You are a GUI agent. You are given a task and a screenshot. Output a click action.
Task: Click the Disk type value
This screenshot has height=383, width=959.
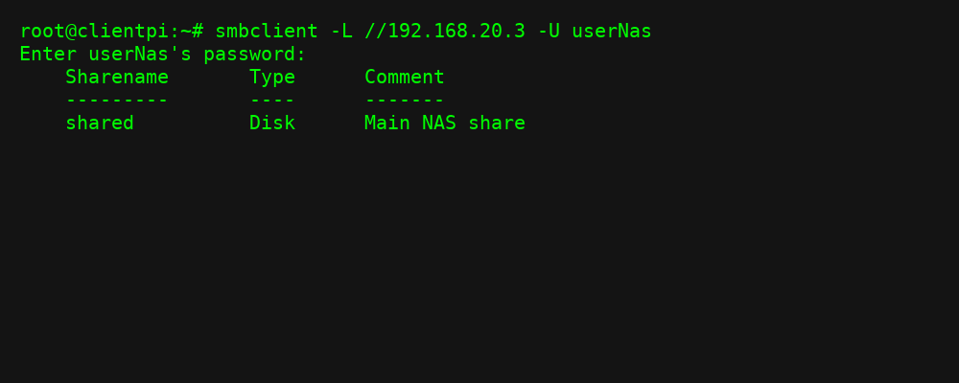[272, 123]
